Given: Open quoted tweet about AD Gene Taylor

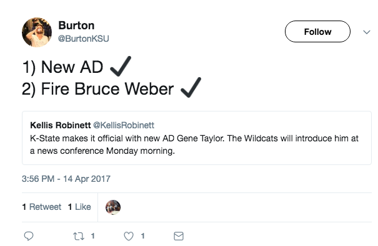Looking at the screenshot, I should 197,138.
